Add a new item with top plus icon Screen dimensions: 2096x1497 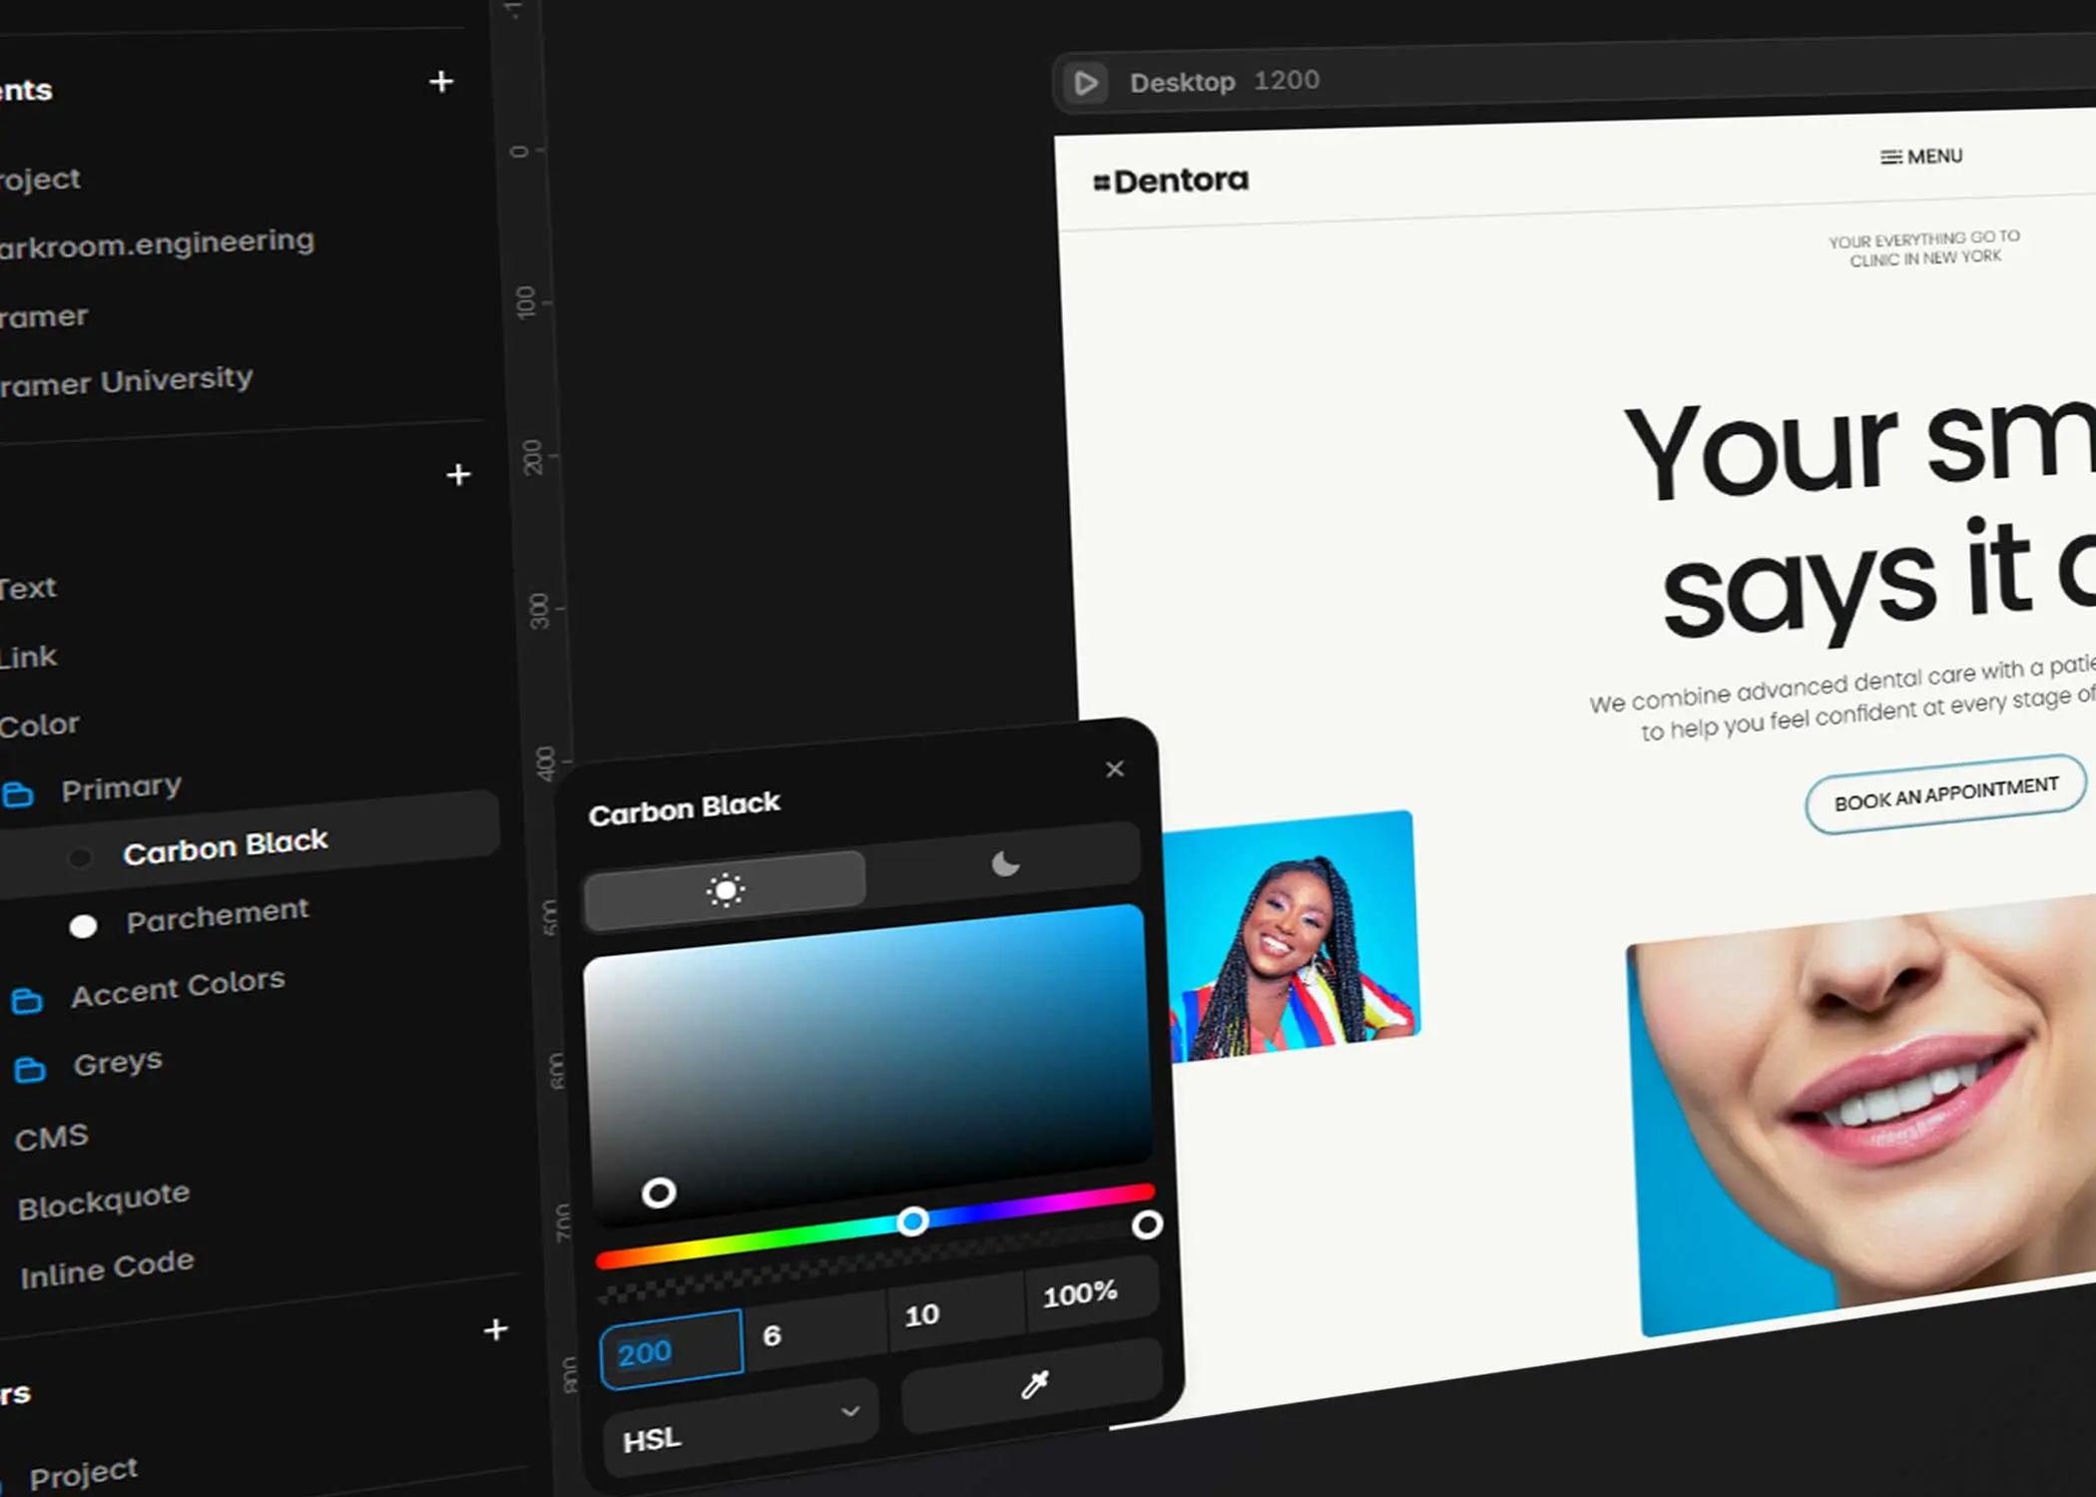pos(441,82)
